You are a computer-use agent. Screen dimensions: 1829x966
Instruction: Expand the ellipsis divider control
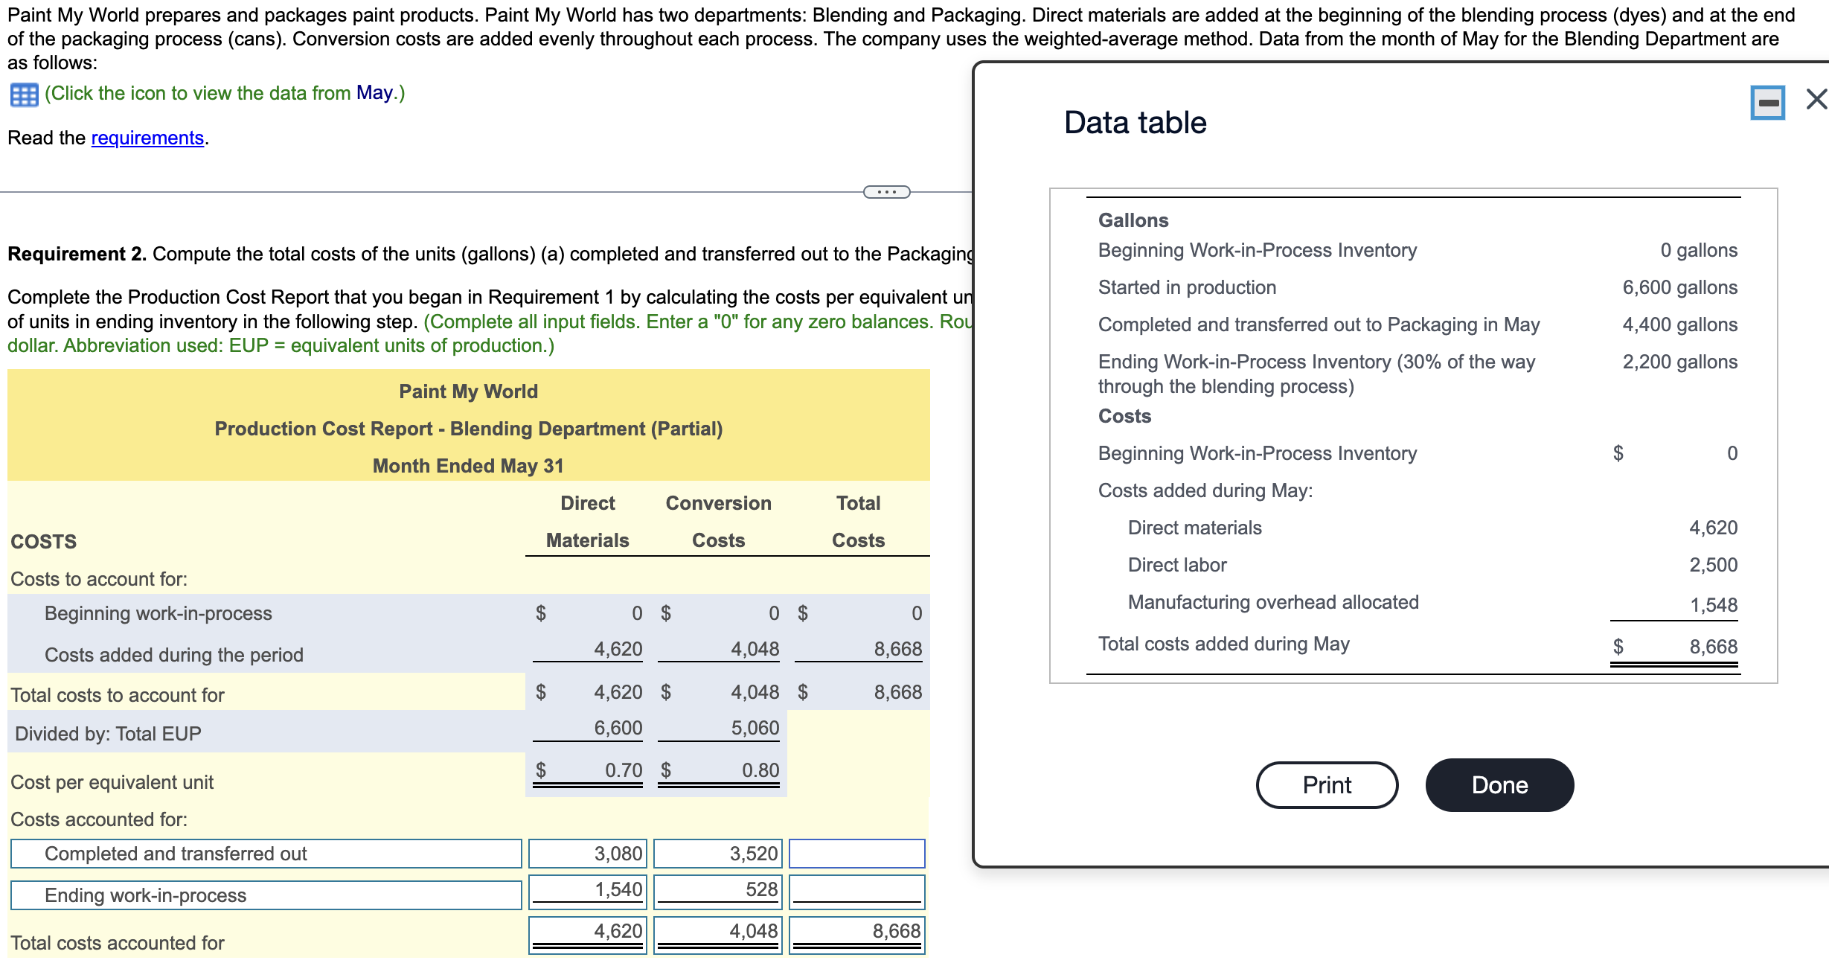click(x=887, y=192)
